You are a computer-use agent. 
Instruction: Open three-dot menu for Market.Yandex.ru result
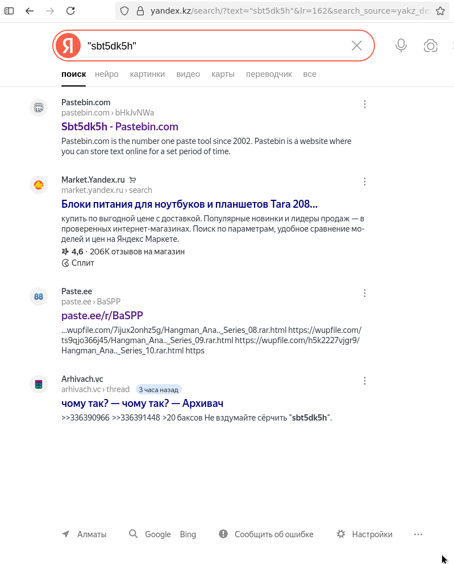pos(365,182)
